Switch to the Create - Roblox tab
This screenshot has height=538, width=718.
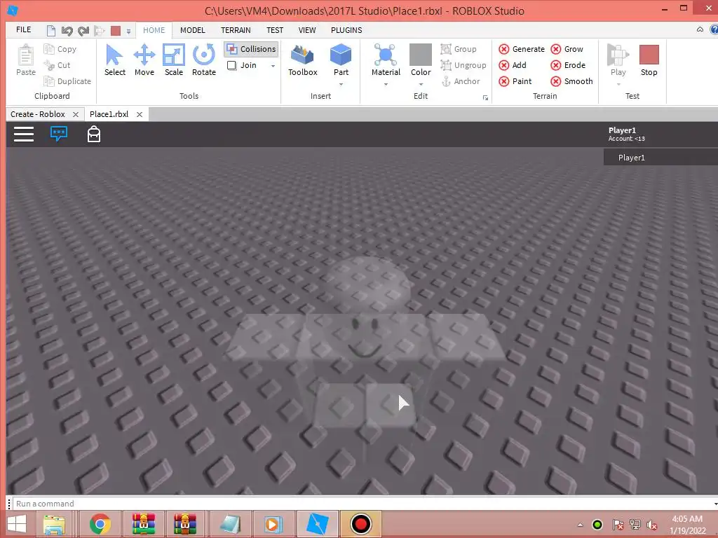coord(38,114)
